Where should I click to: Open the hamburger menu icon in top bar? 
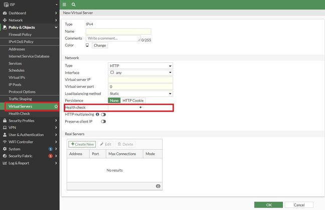[x=64, y=5]
